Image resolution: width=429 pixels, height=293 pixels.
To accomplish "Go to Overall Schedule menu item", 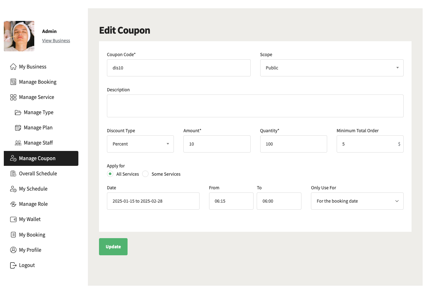I will [38, 173].
